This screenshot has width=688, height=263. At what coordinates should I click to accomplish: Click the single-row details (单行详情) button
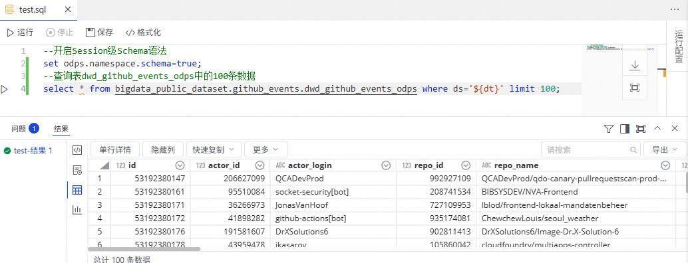point(115,149)
